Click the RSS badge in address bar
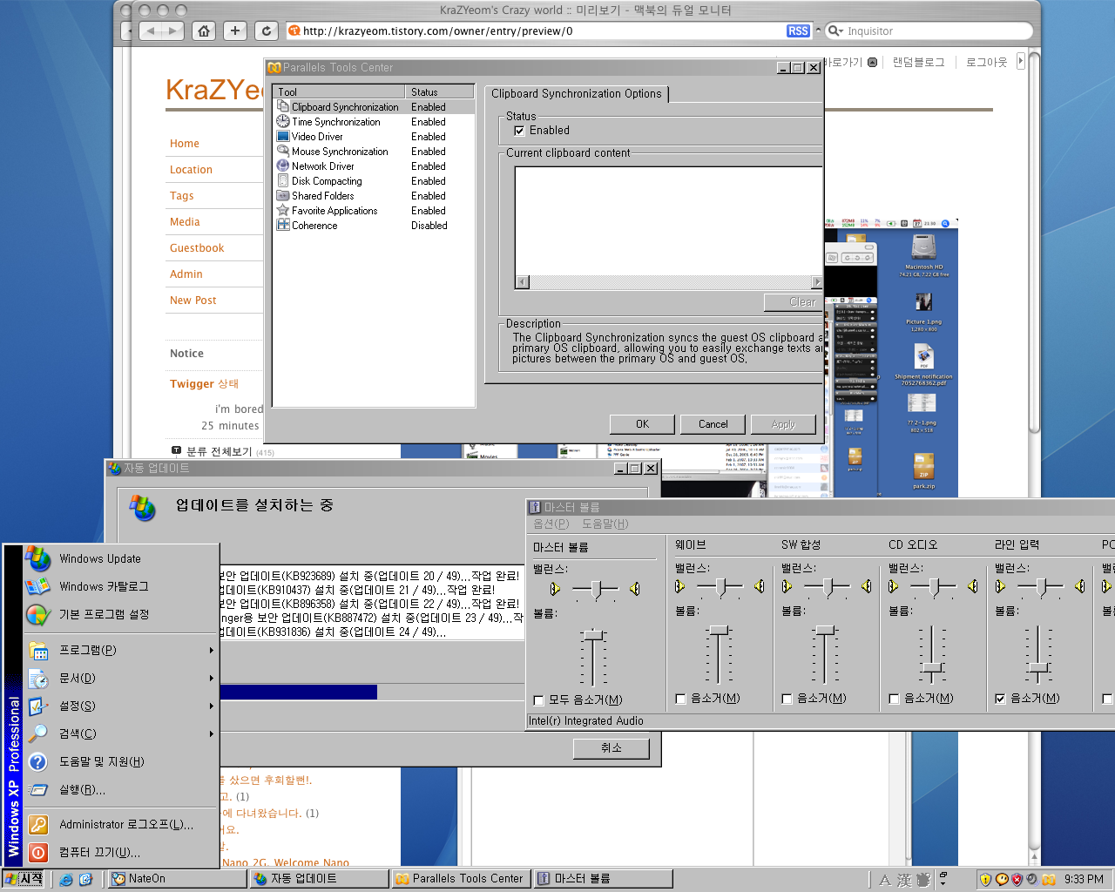 point(798,30)
